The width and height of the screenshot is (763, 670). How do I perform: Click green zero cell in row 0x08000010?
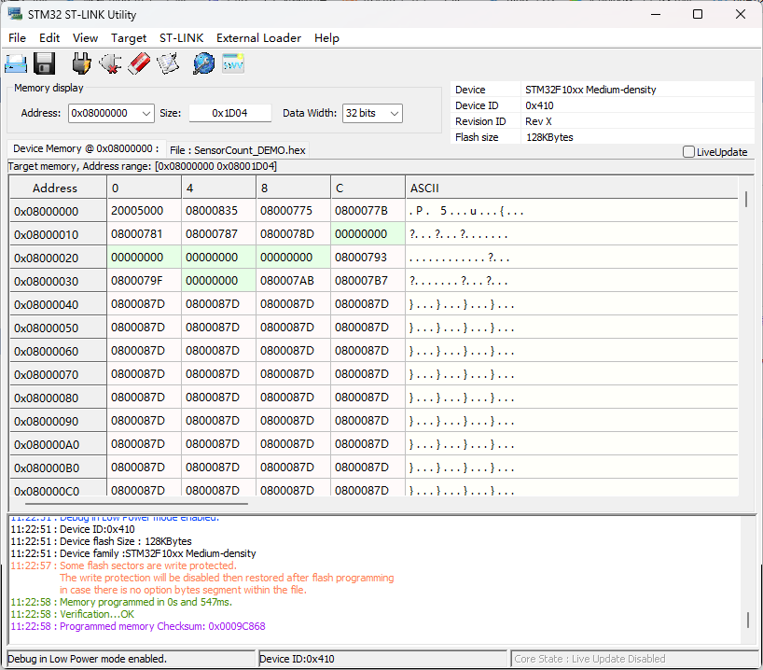(x=368, y=234)
